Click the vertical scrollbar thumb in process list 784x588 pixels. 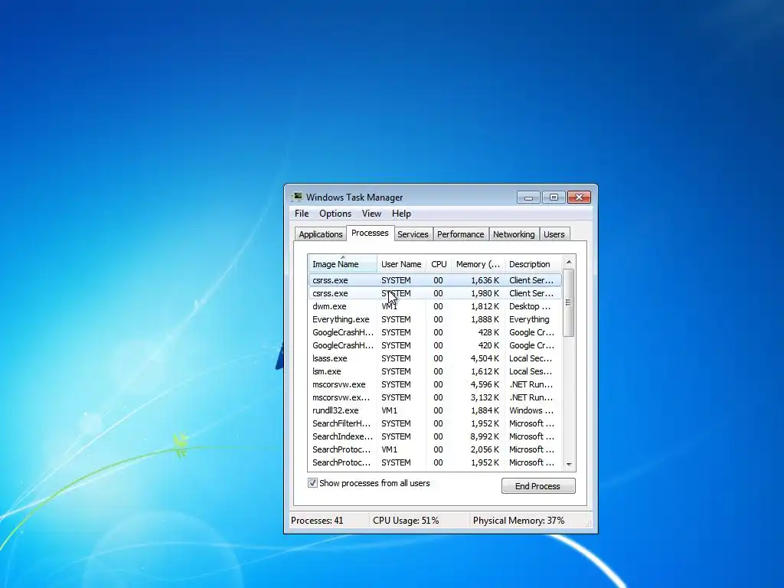tap(569, 302)
